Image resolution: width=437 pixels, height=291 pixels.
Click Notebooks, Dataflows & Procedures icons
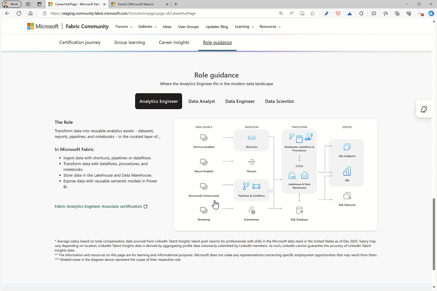coord(301,138)
